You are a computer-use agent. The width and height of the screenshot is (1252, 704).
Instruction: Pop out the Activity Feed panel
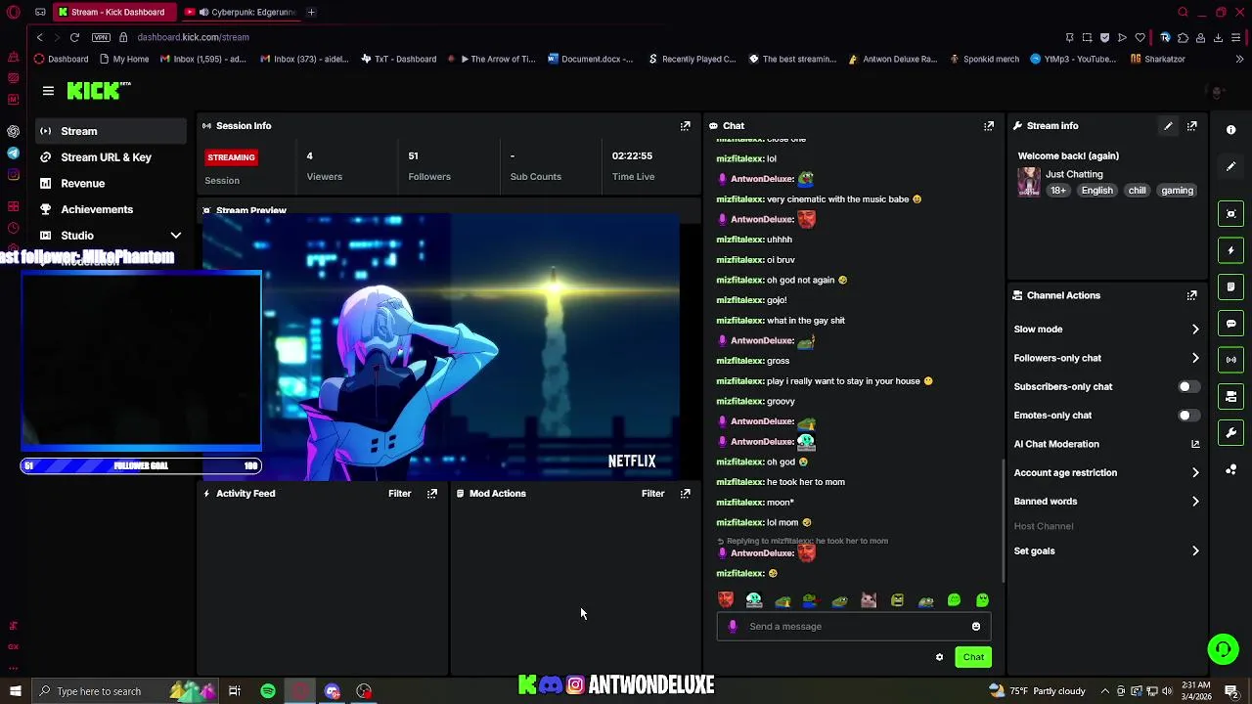[432, 494]
